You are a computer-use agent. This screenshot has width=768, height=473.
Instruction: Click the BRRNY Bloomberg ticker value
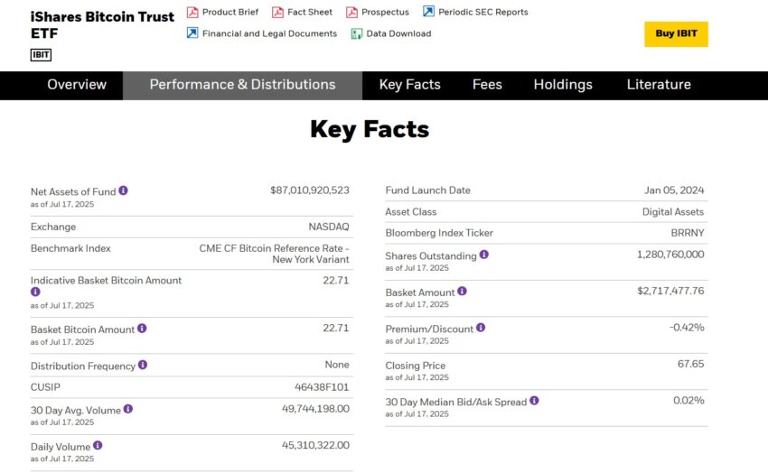click(x=688, y=233)
